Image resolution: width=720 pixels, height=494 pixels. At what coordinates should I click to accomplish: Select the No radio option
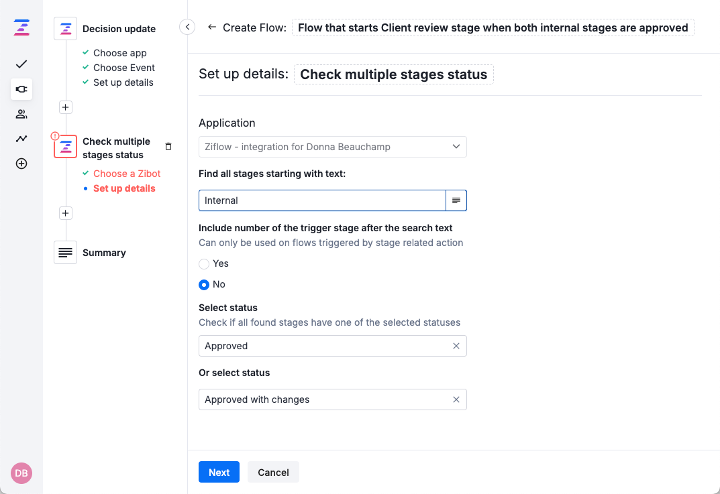pos(204,285)
